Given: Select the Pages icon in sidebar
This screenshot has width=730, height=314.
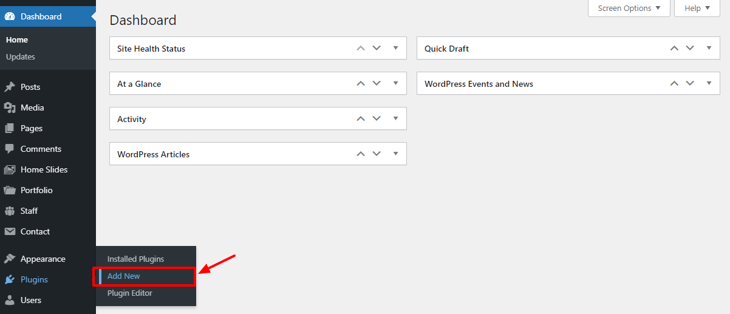Looking at the screenshot, I should click(10, 128).
